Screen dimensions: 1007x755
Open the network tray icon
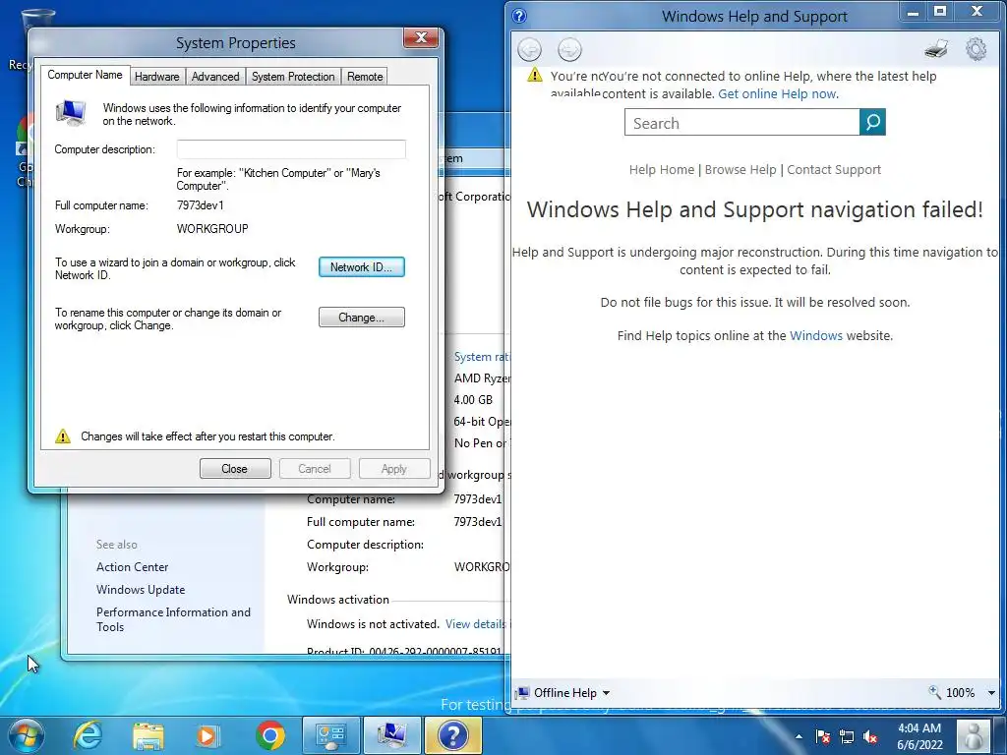coord(847,736)
